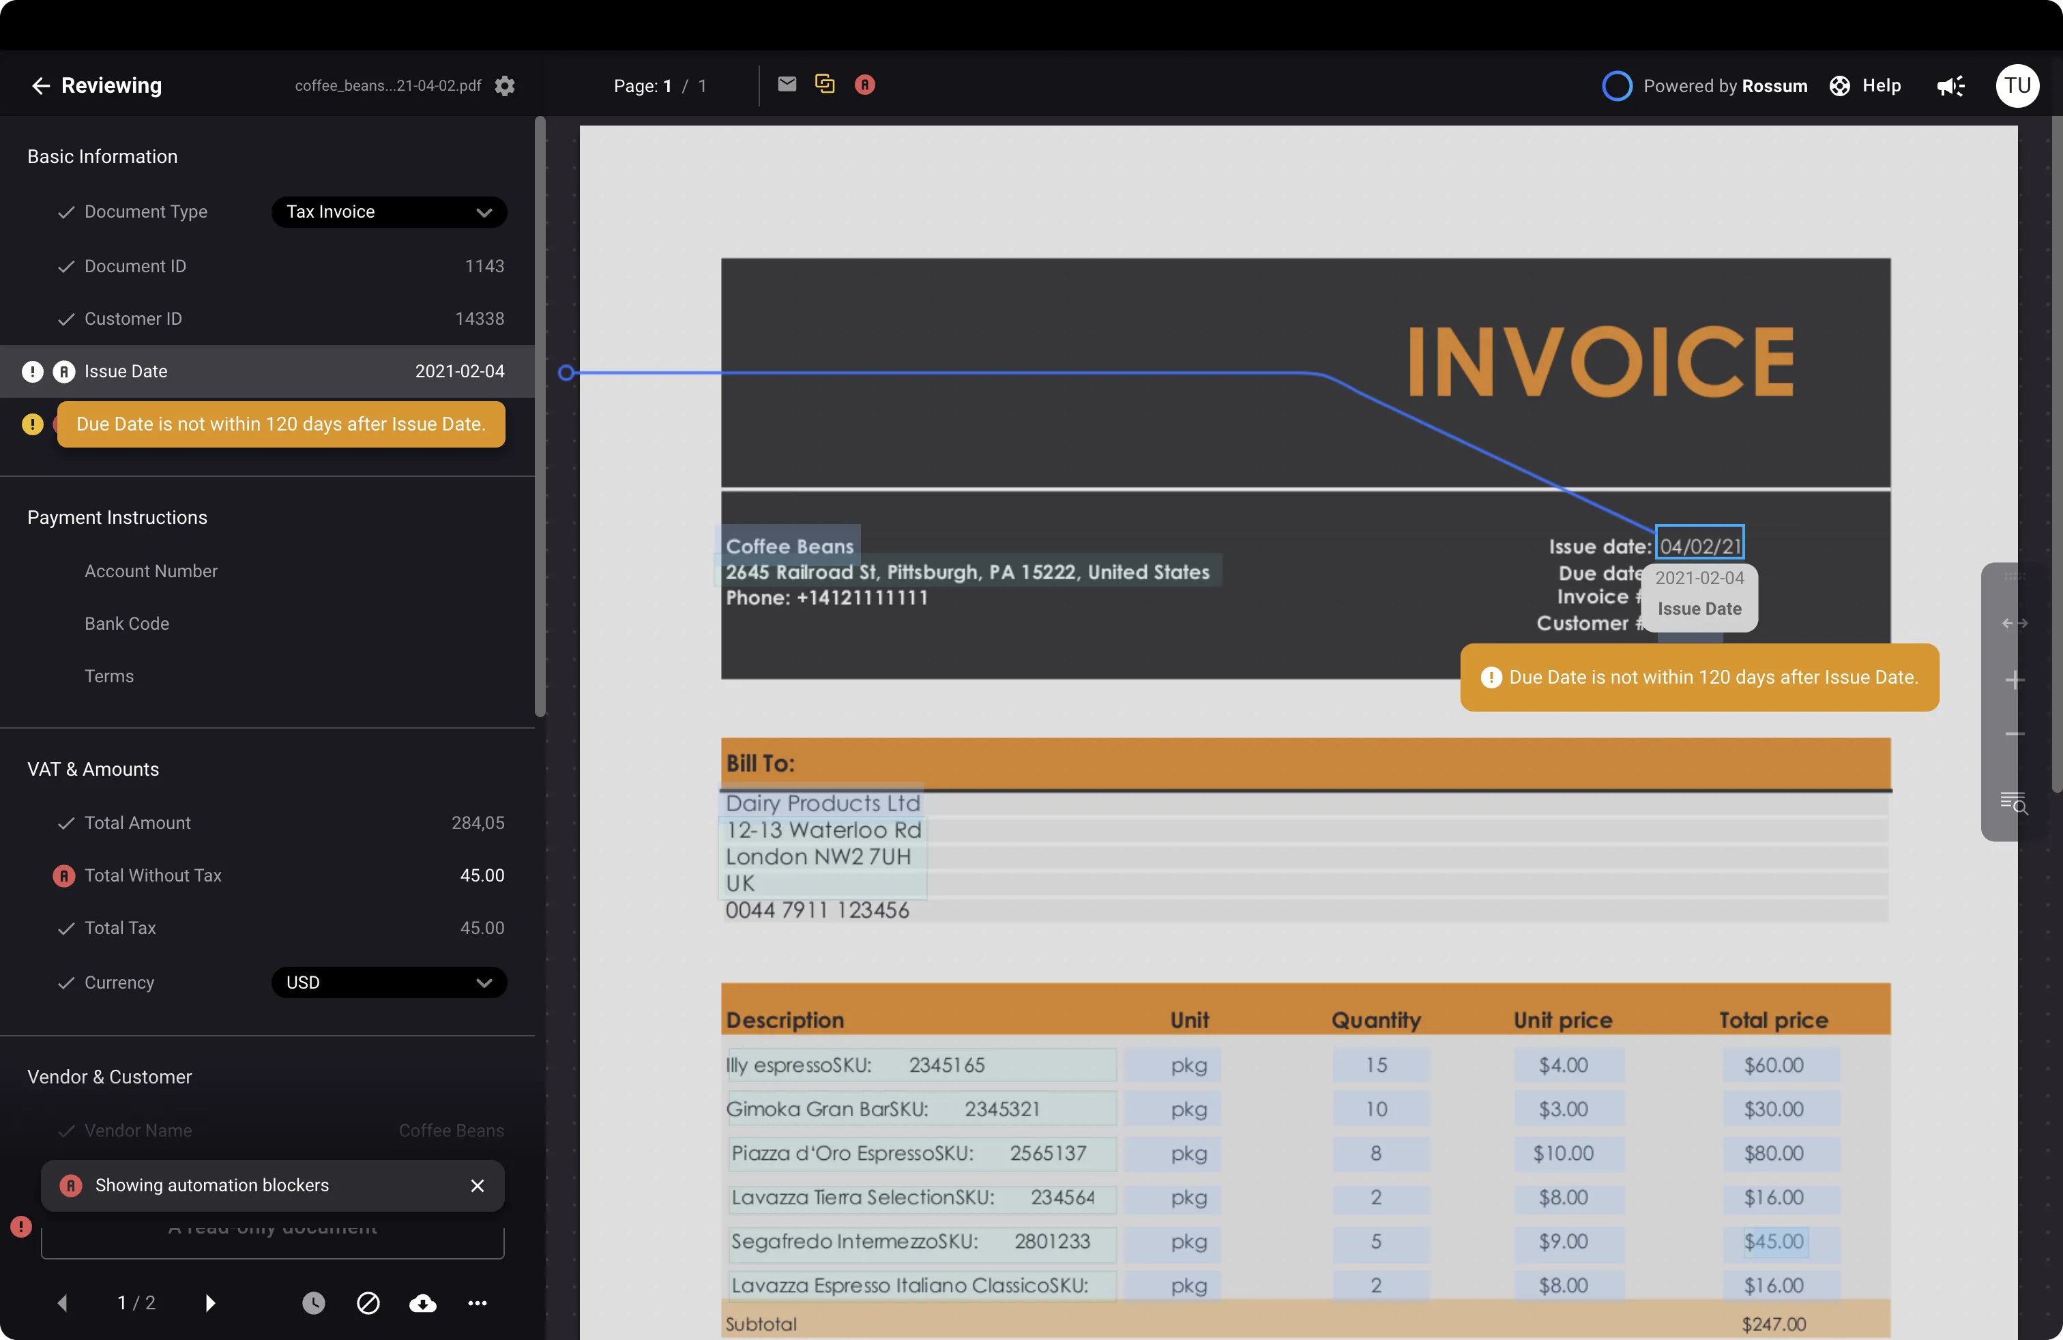Open document settings gear icon
The image size is (2063, 1340).
pos(504,86)
